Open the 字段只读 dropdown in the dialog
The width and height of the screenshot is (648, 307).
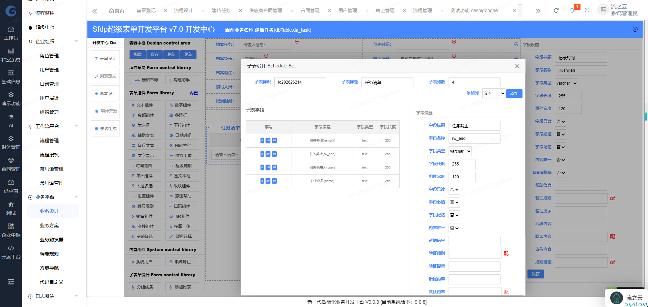[454, 190]
